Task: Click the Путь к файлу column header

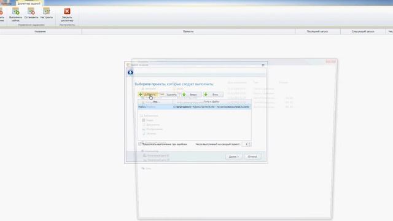Action: (x=212, y=102)
